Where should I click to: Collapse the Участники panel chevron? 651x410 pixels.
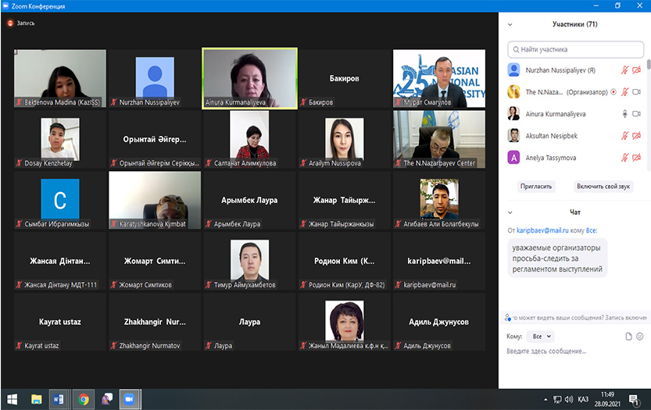click(x=510, y=24)
